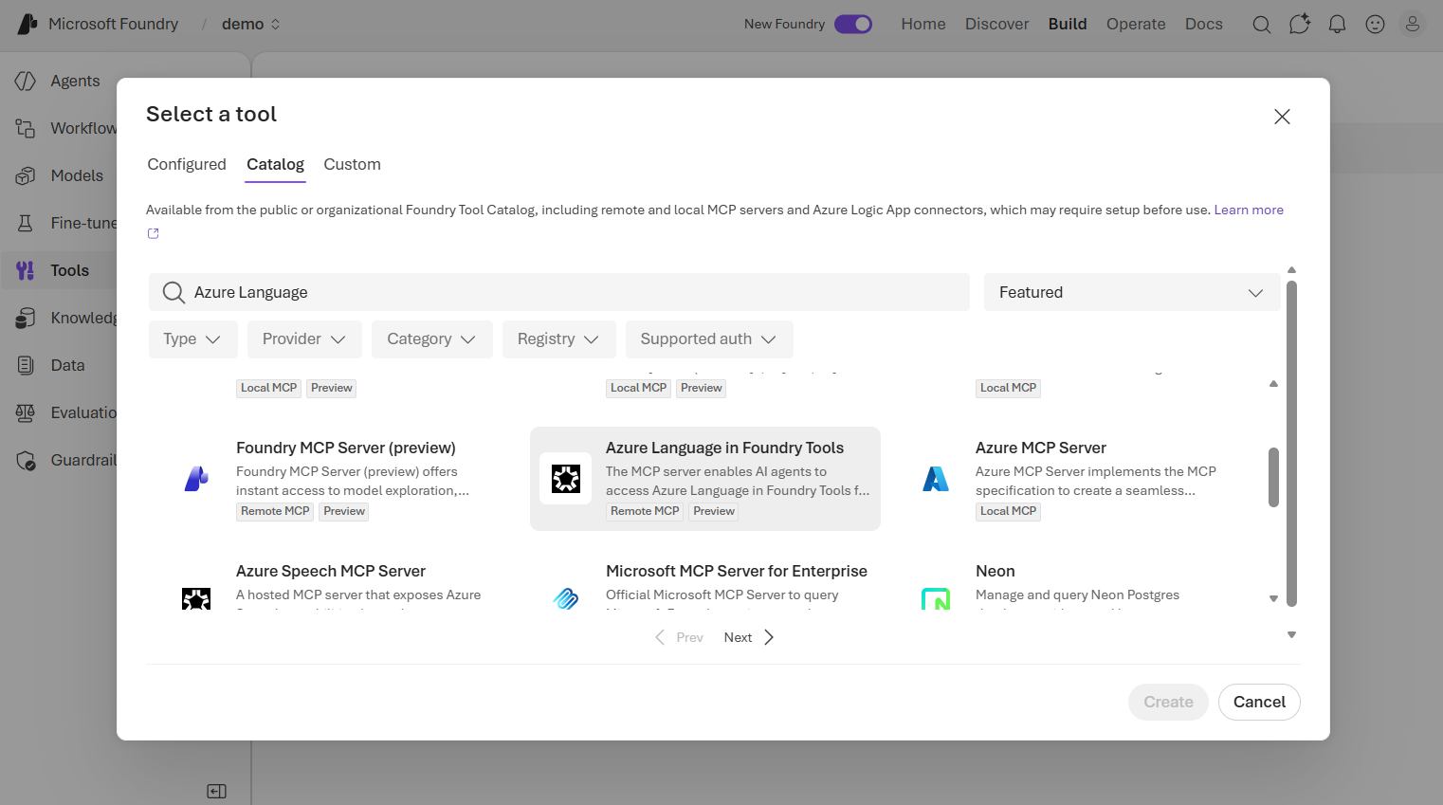Viewport: 1443px width, 805px height.
Task: Click the Data sidebar icon
Action: [26, 365]
